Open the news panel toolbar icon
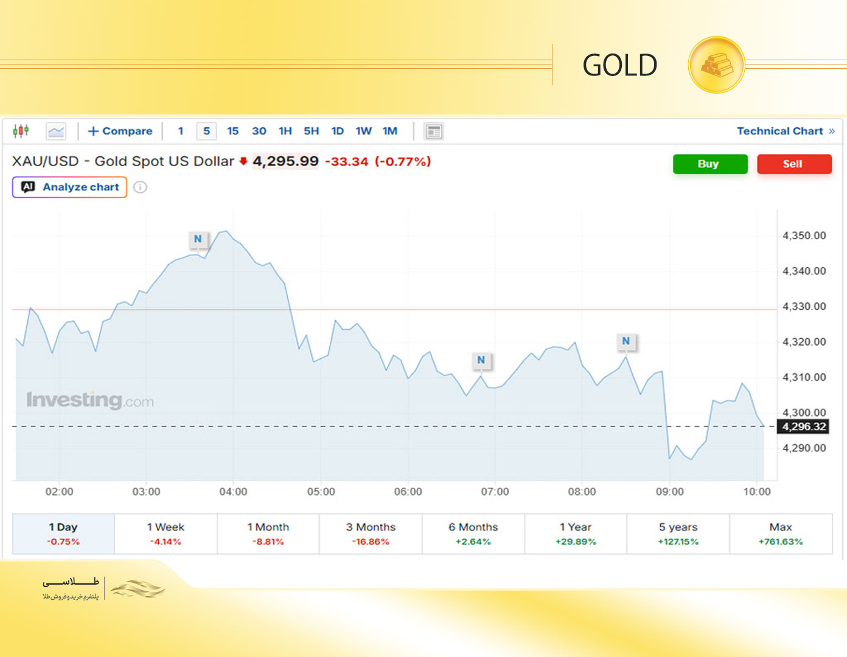This screenshot has height=657, width=847. (x=434, y=131)
